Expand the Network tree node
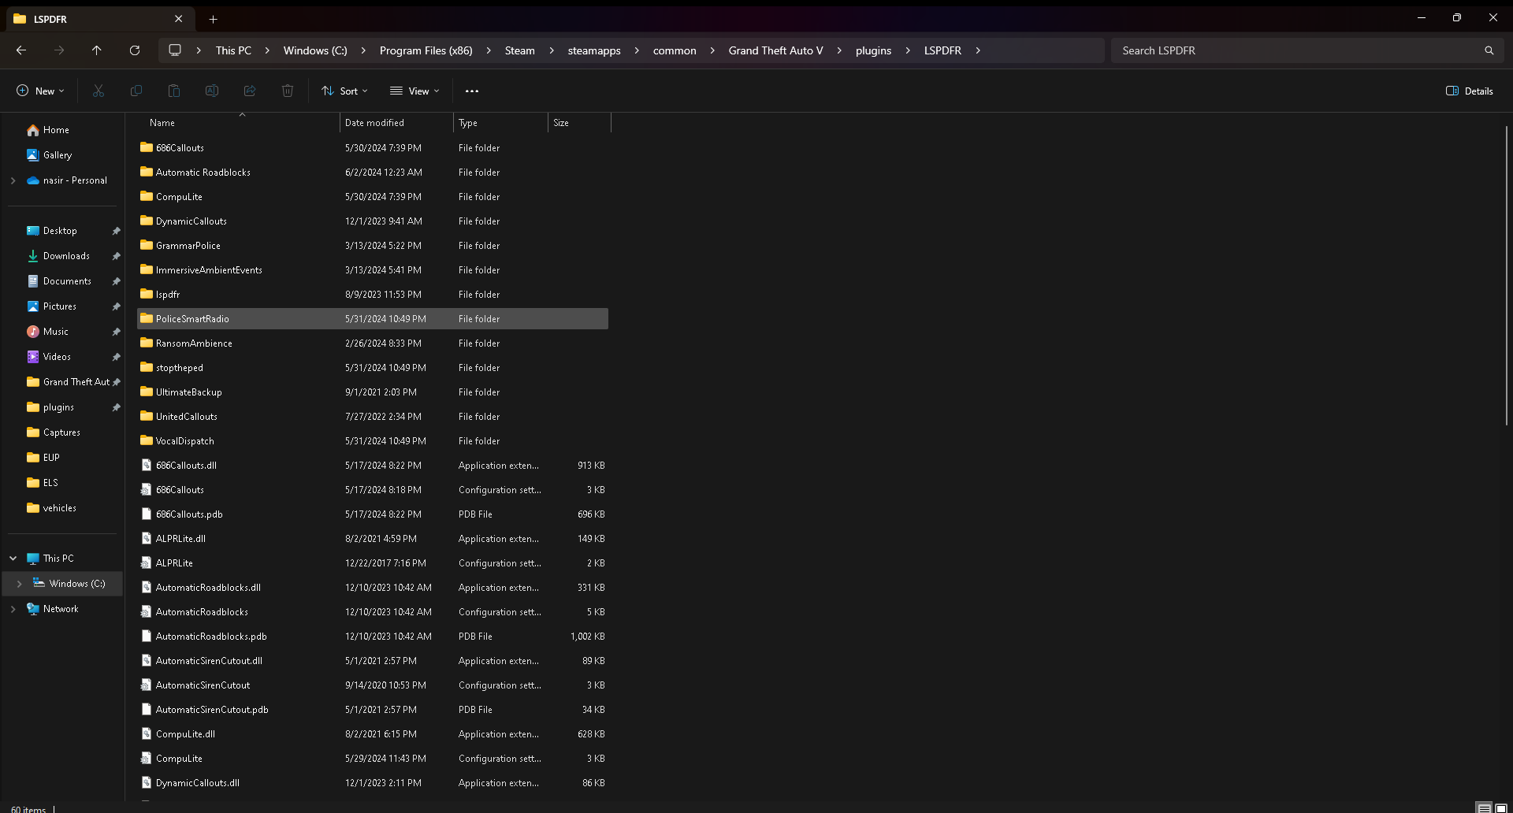 (13, 609)
